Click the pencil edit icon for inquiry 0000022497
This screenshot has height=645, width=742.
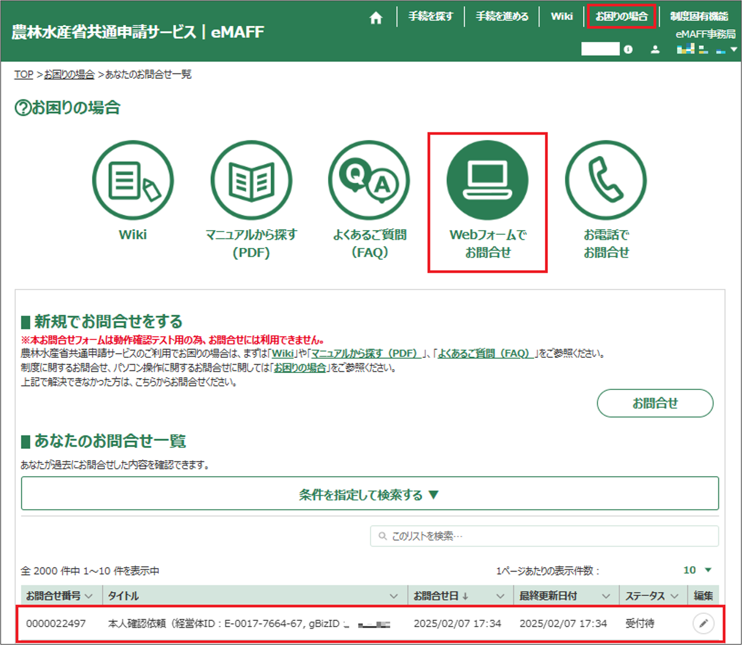(x=703, y=623)
